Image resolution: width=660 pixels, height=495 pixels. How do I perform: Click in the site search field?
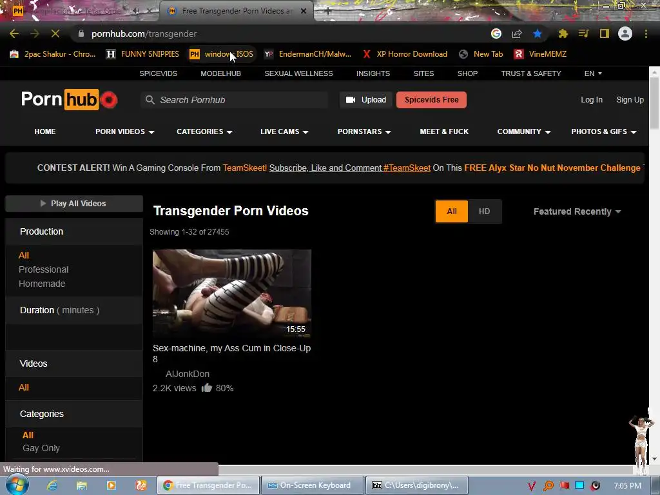tap(234, 100)
